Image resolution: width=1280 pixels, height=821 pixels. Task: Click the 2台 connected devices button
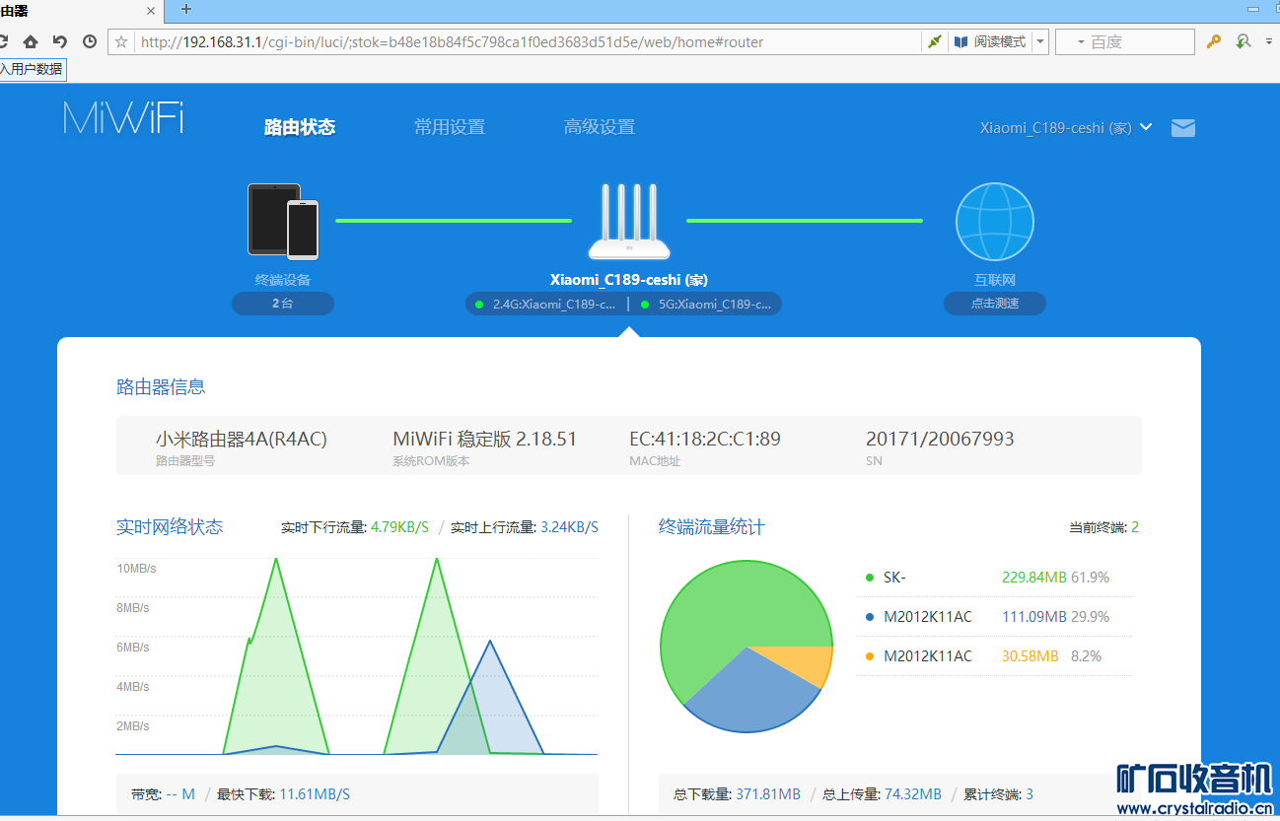[x=283, y=304]
